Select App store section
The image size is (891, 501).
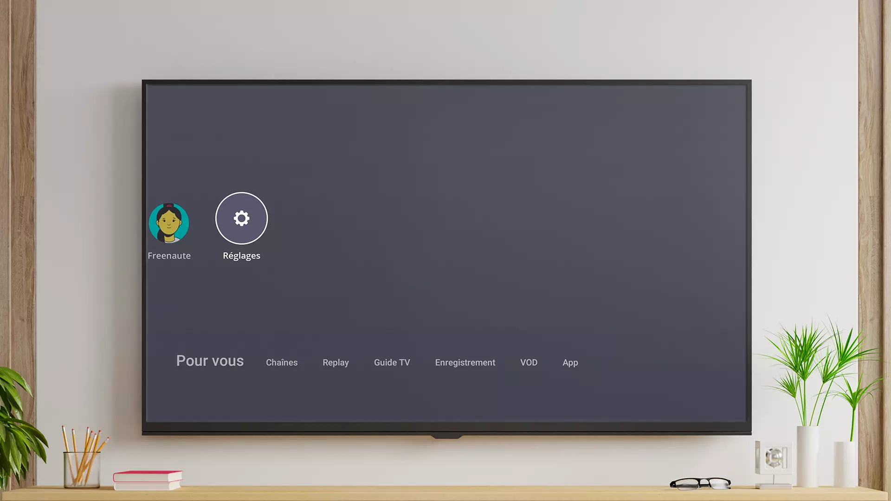[x=570, y=362]
